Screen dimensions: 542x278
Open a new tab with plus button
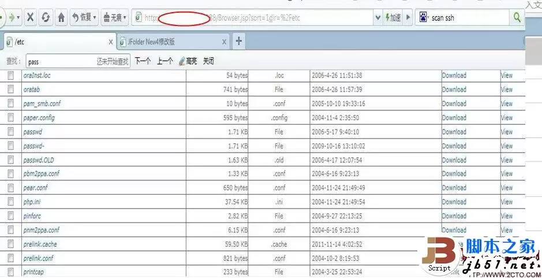pos(238,42)
